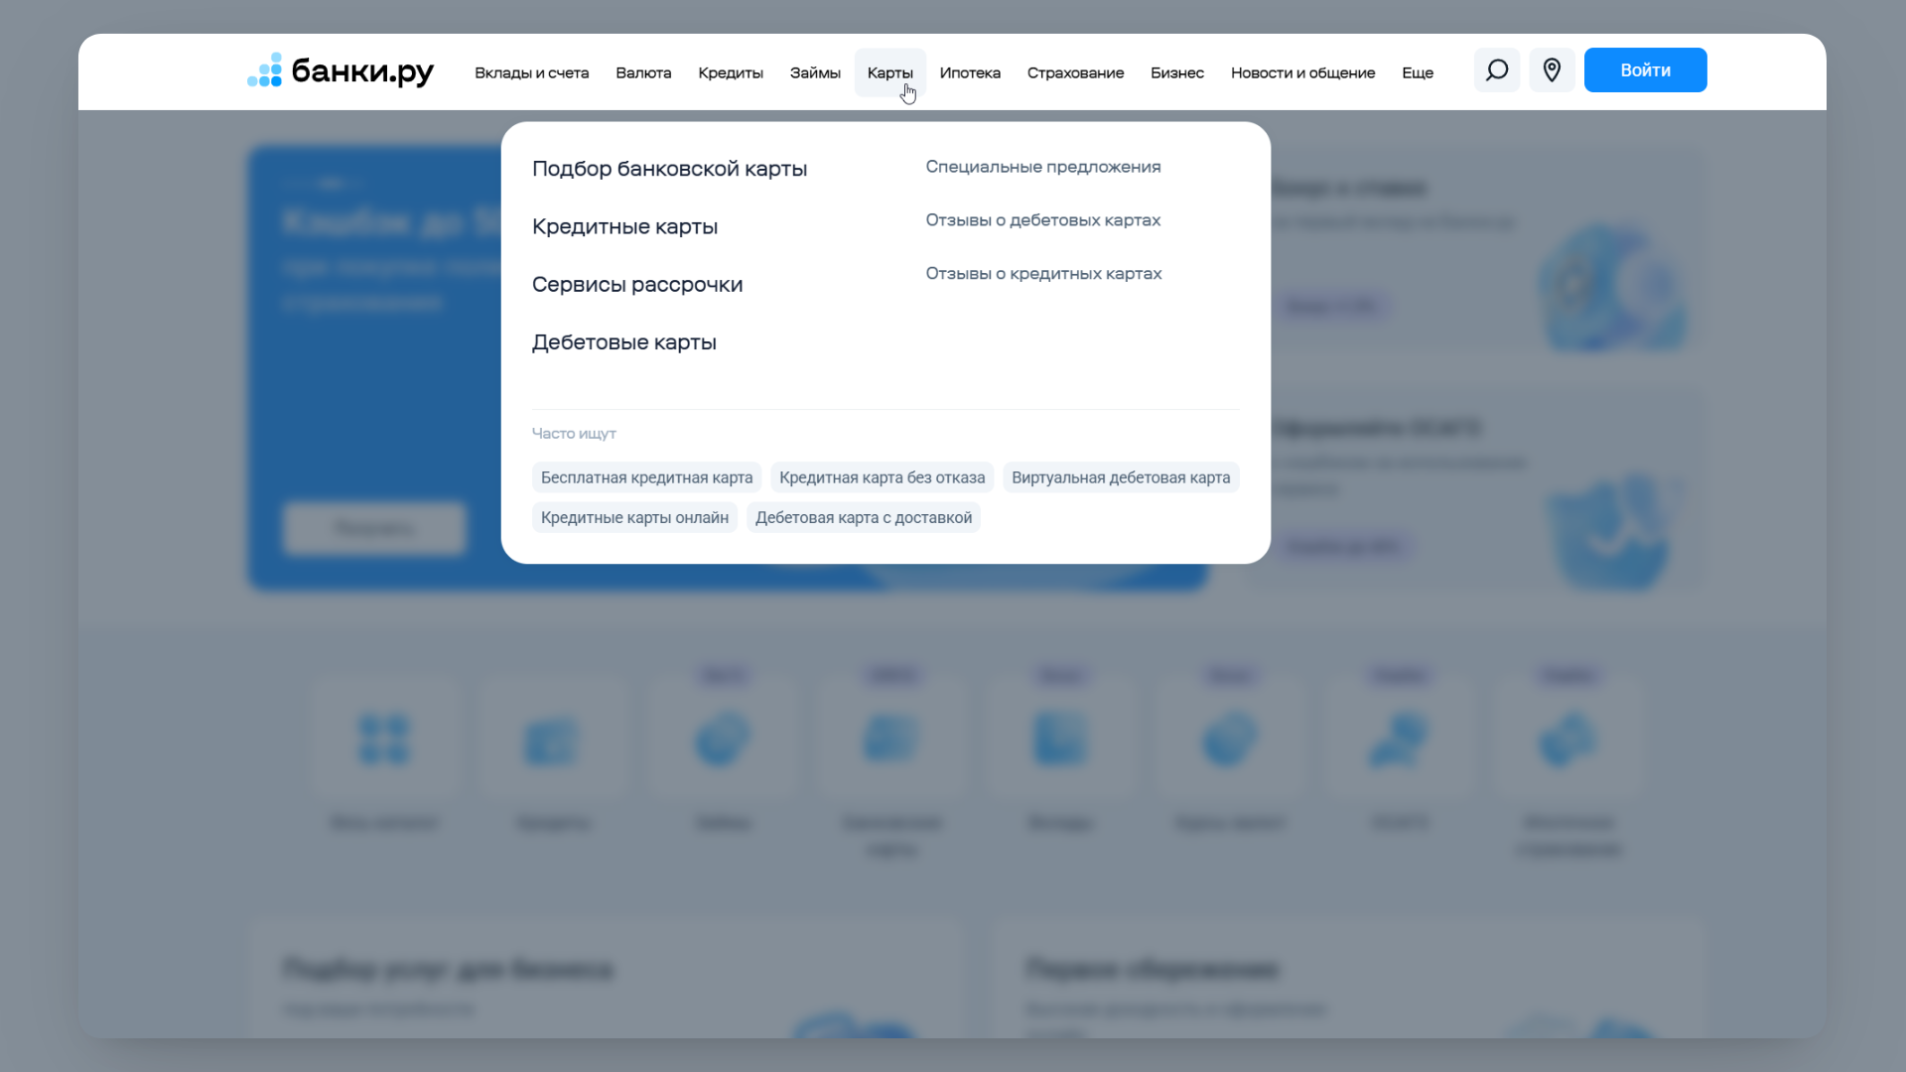Choose the Кредитные карты онлайн chip

(634, 518)
